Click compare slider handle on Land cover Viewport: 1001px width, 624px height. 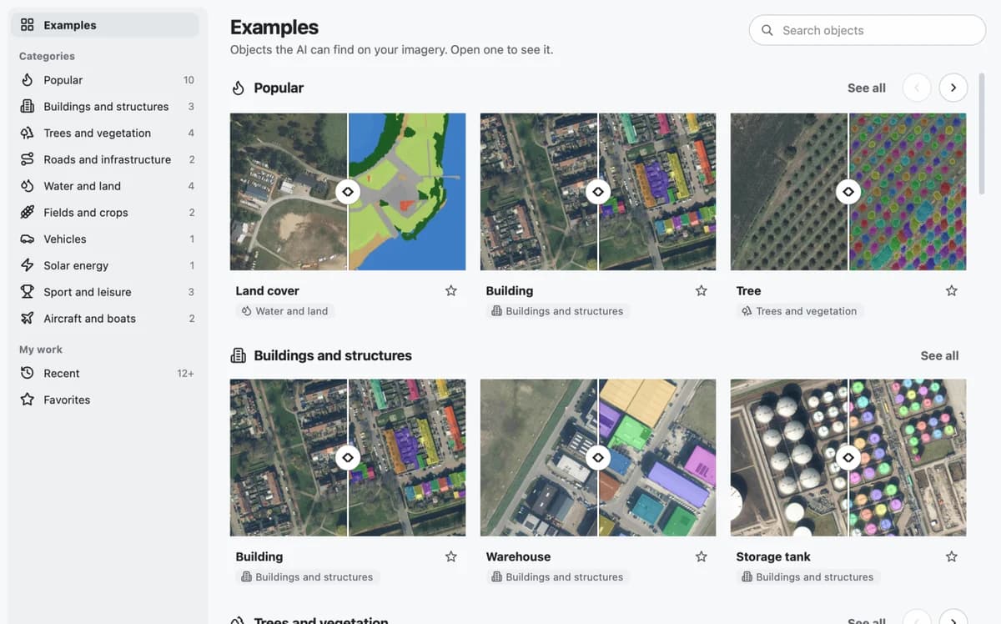coord(348,192)
